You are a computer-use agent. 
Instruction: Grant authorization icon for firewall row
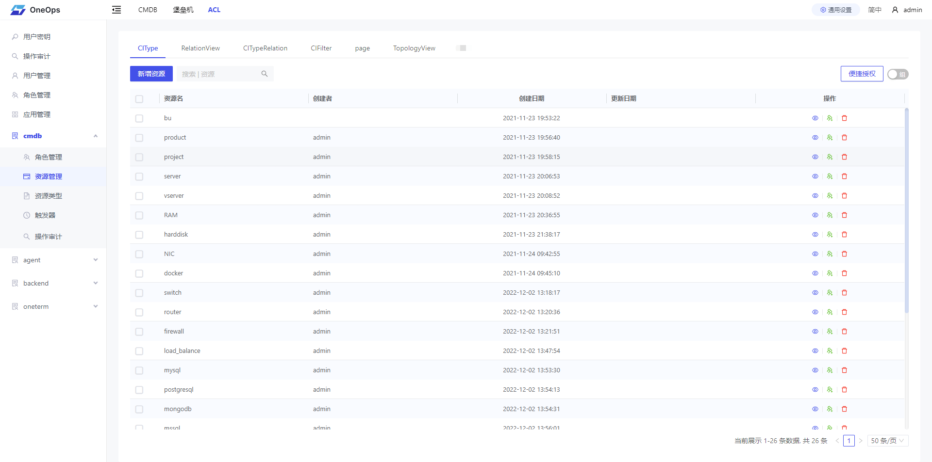coord(830,331)
